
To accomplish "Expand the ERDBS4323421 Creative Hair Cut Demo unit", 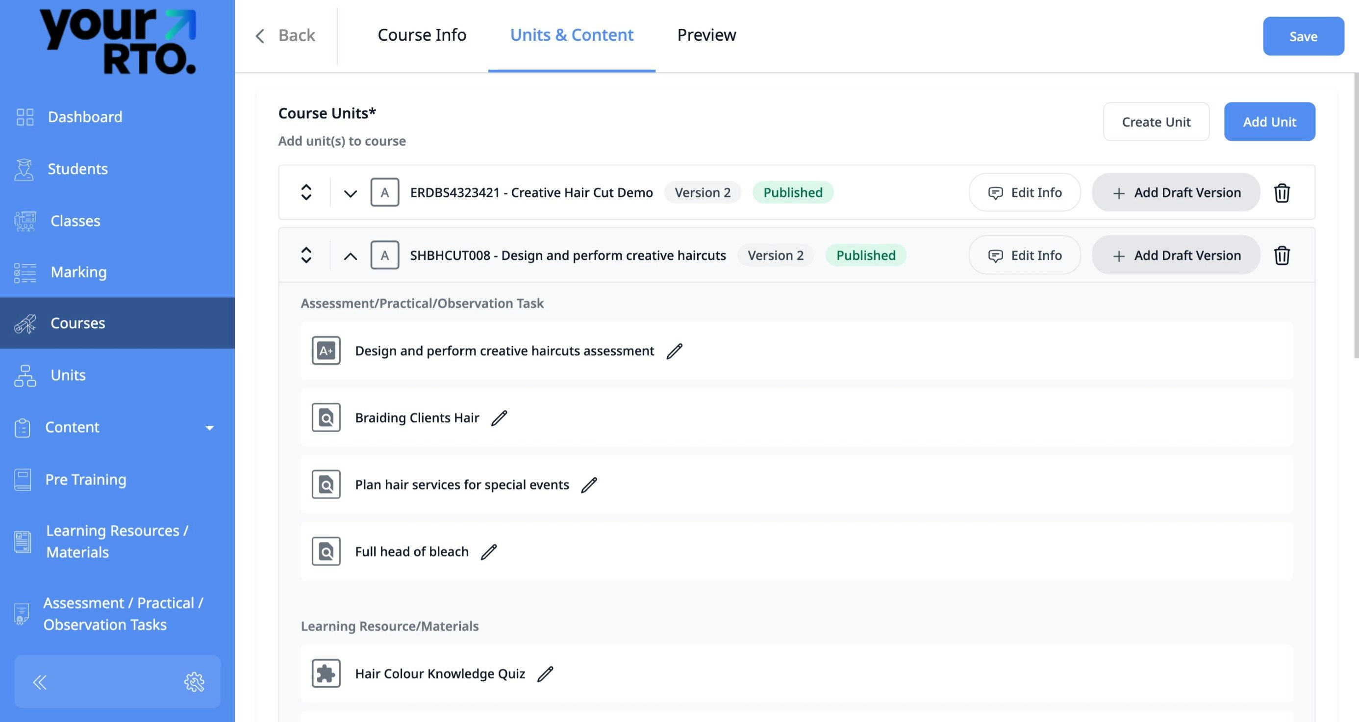I will (x=351, y=193).
